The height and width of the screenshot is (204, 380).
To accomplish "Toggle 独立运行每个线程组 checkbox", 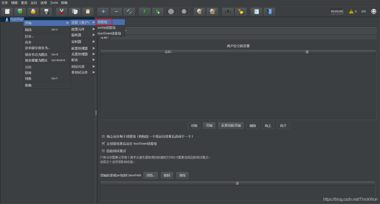I will click(103, 136).
